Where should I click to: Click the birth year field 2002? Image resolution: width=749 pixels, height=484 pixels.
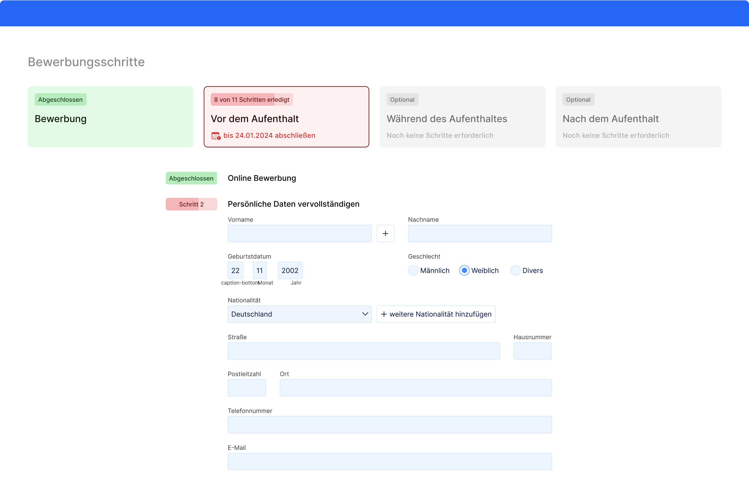pos(290,270)
